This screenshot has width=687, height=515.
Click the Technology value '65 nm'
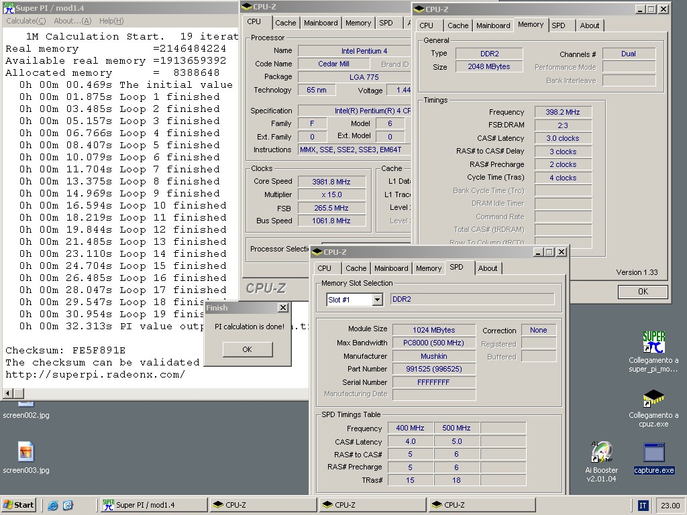[x=317, y=90]
